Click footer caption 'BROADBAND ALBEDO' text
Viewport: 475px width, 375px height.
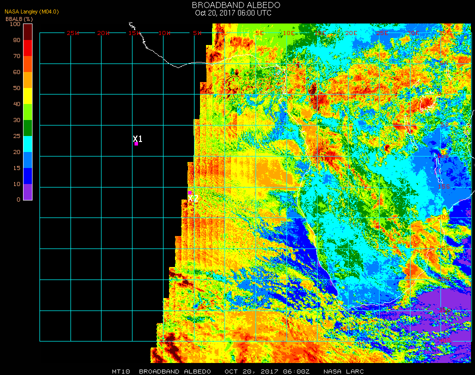[175, 371]
